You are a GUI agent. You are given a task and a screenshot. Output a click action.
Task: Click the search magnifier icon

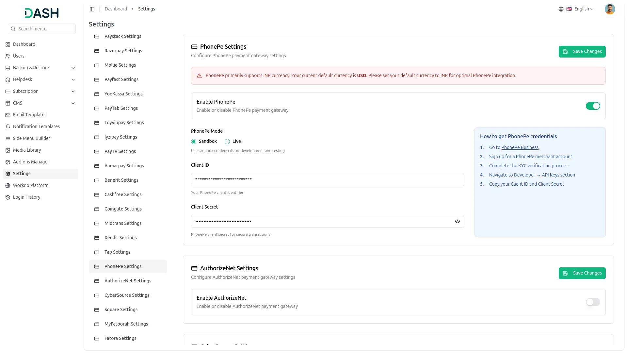pyautogui.click(x=13, y=29)
